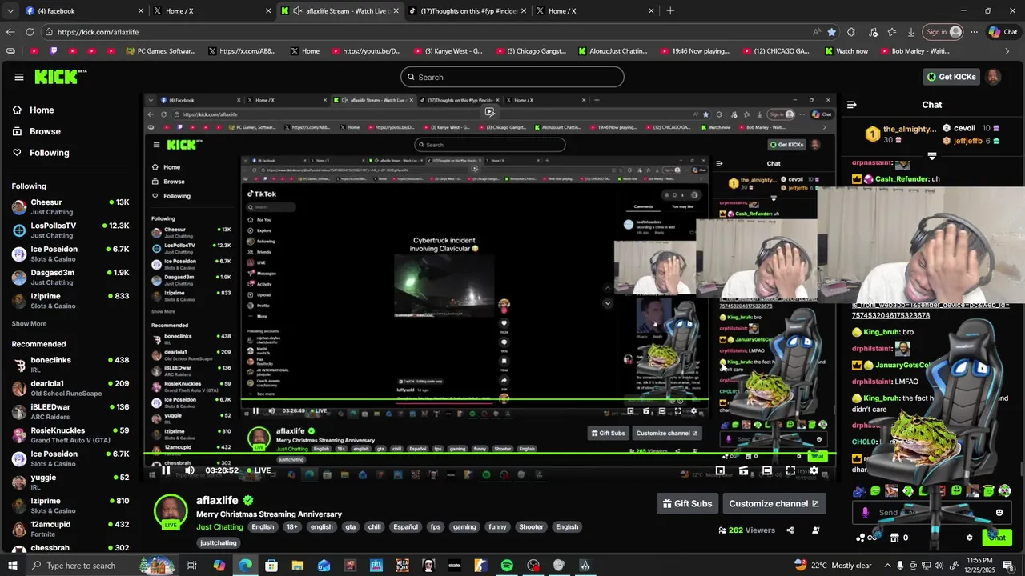Open the Kanye West bookmark
The image size is (1025, 576).
(x=448, y=51)
